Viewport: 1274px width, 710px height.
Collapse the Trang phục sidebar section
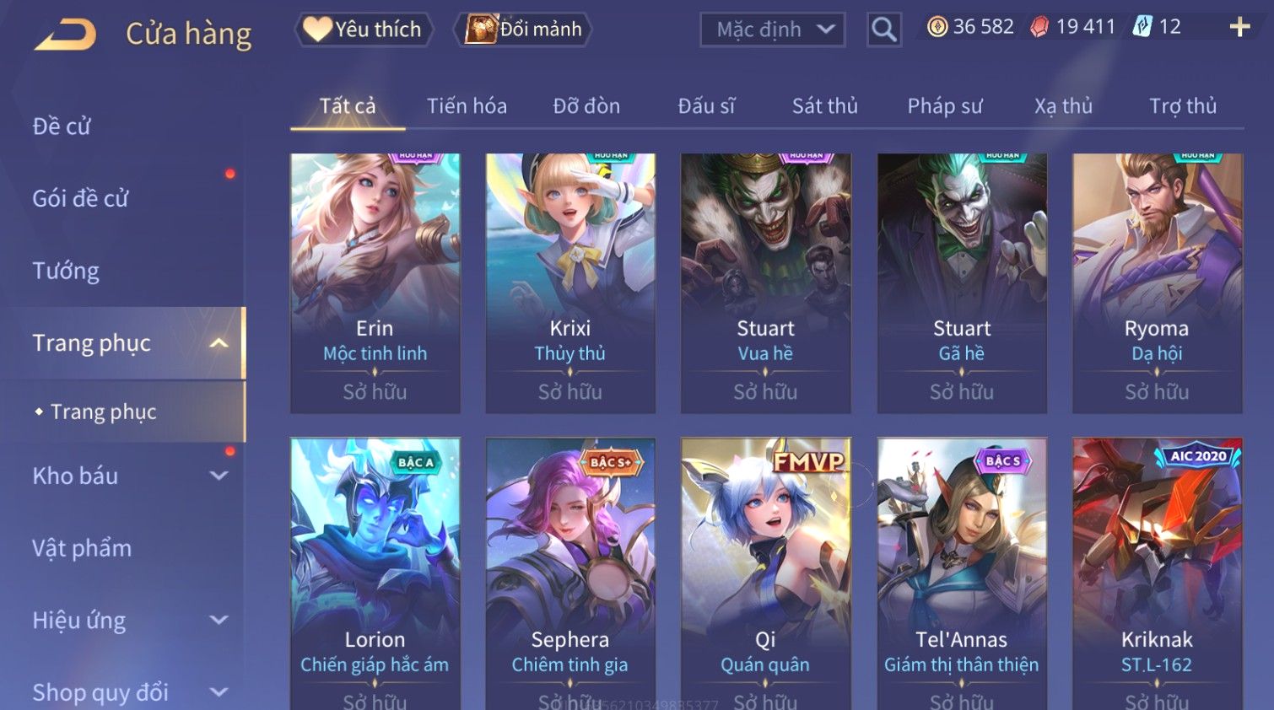coord(219,343)
